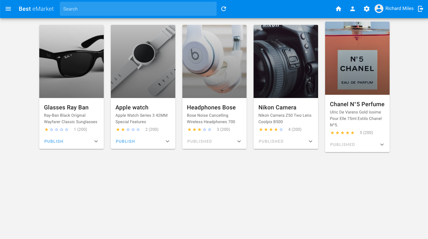
Task: Expand the Headphones Bose card details
Action: (239, 141)
